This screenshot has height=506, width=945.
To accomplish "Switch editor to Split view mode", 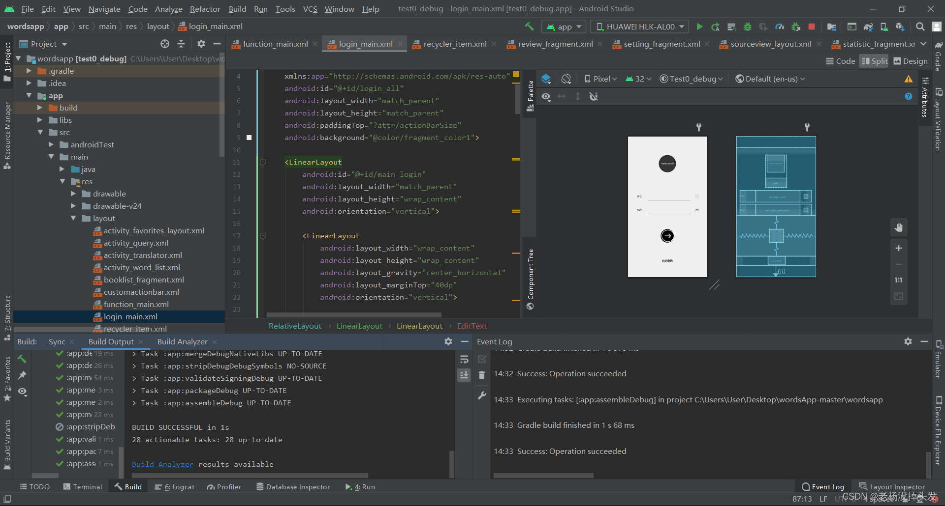I will [874, 61].
